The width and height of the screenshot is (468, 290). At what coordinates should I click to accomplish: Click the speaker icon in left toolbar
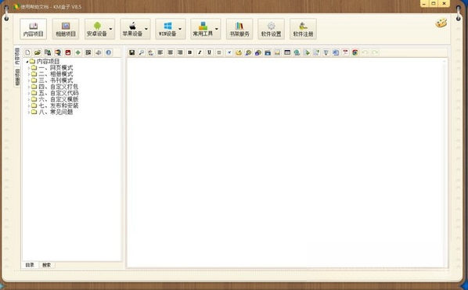(x=98, y=52)
